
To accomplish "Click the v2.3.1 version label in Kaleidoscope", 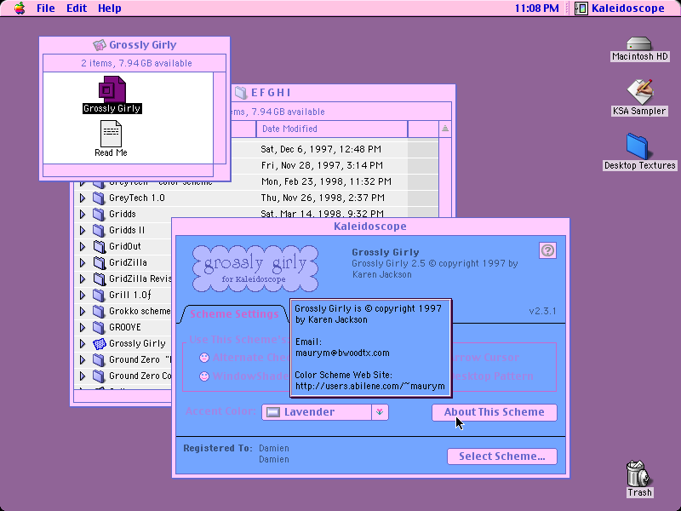I will [x=542, y=311].
